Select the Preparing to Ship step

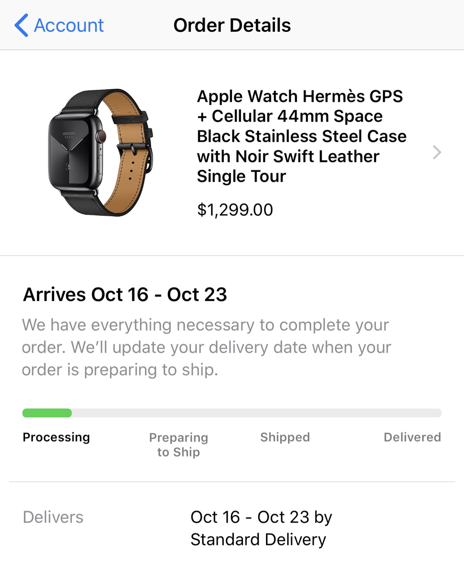click(x=179, y=445)
